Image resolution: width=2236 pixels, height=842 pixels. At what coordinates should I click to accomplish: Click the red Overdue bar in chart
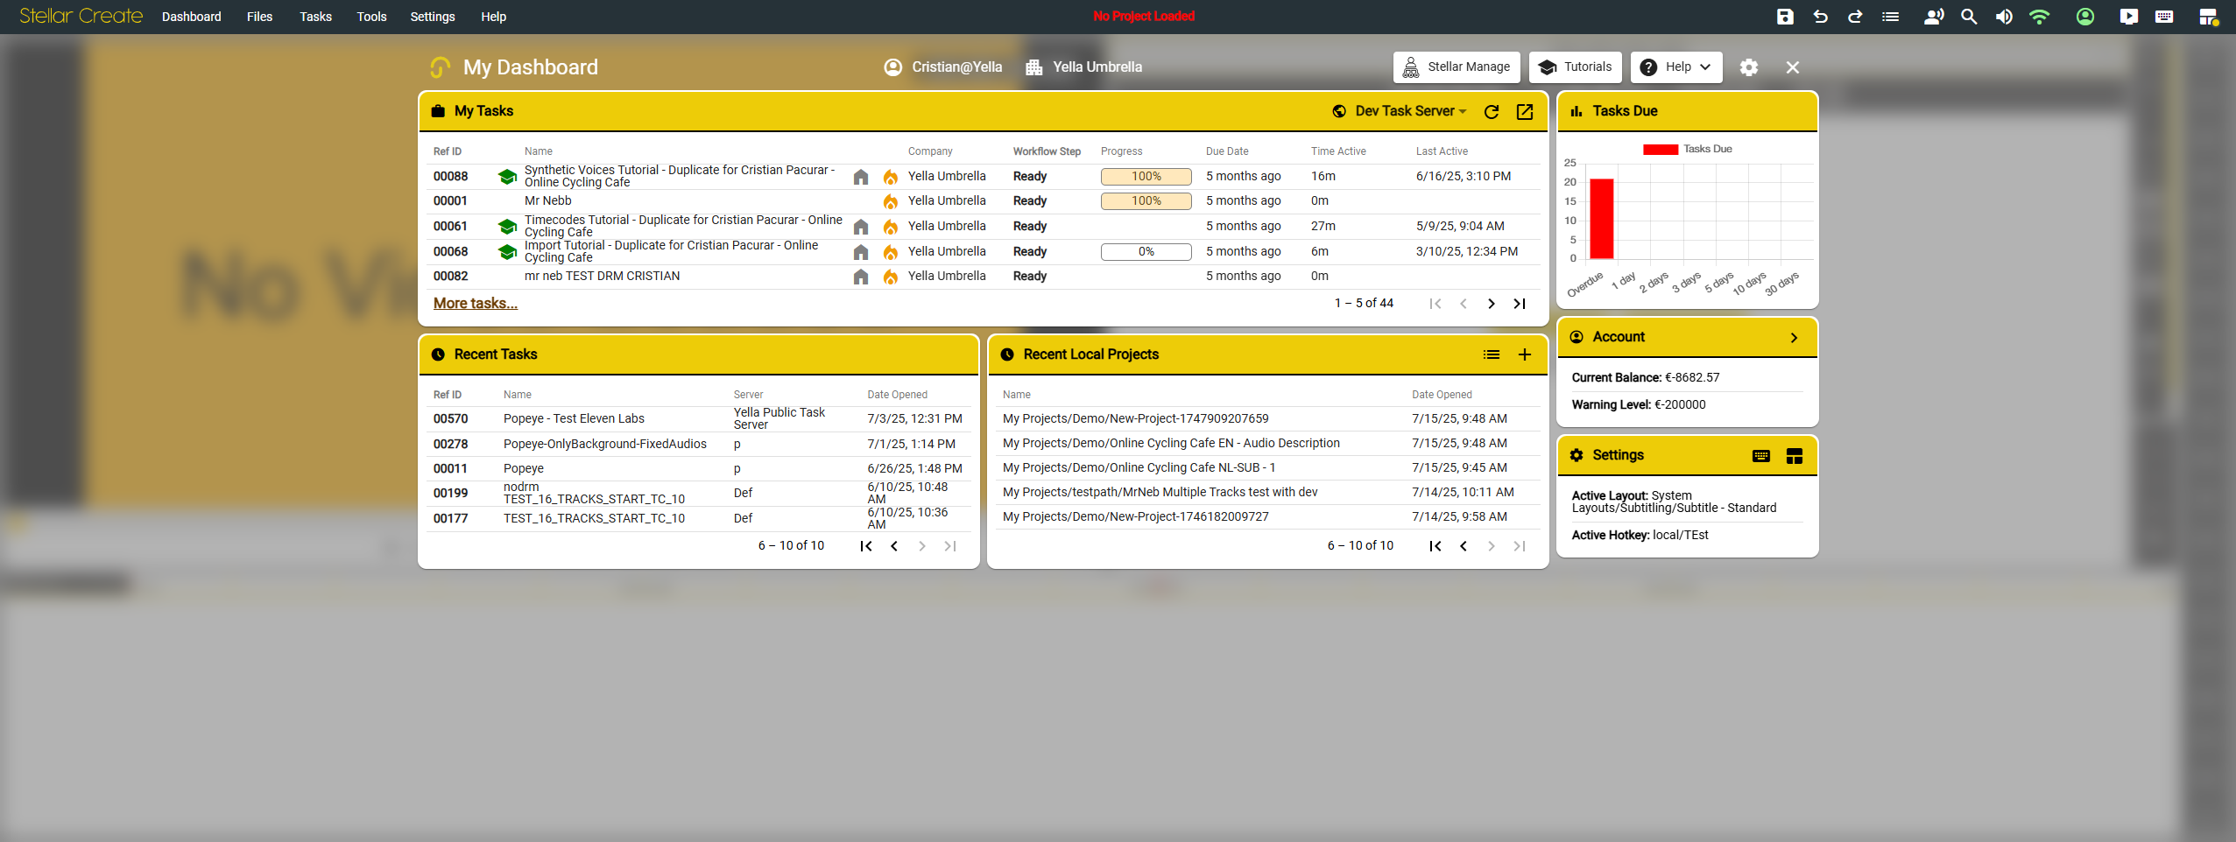1601,219
